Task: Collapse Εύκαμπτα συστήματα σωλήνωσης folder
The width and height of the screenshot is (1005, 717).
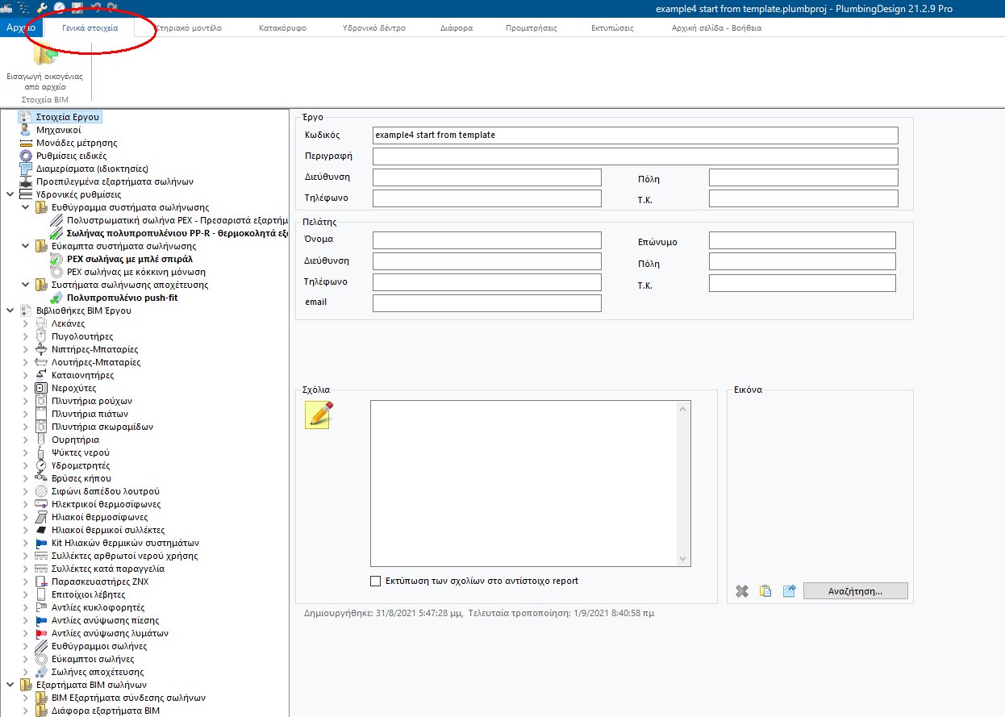Action: pos(25,246)
